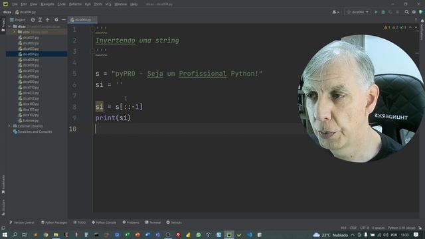425x239 pixels.
Task: Open the Services tool window
Action: [174, 222]
